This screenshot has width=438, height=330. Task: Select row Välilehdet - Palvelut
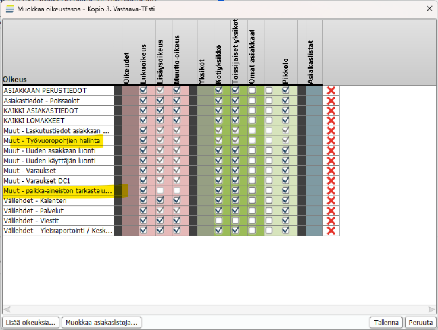[34, 211]
